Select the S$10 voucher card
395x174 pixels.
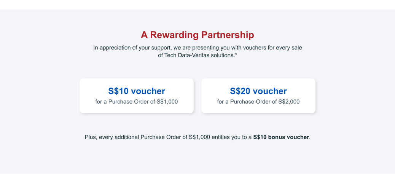137,96
